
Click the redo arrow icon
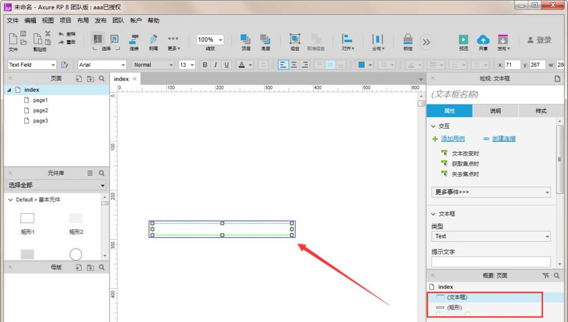coord(61,42)
